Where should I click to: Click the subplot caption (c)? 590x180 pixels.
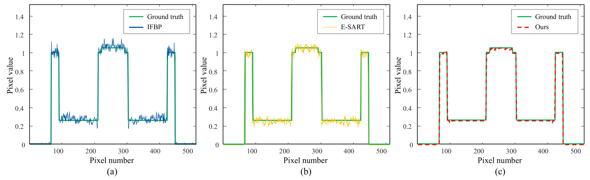pyautogui.click(x=500, y=172)
